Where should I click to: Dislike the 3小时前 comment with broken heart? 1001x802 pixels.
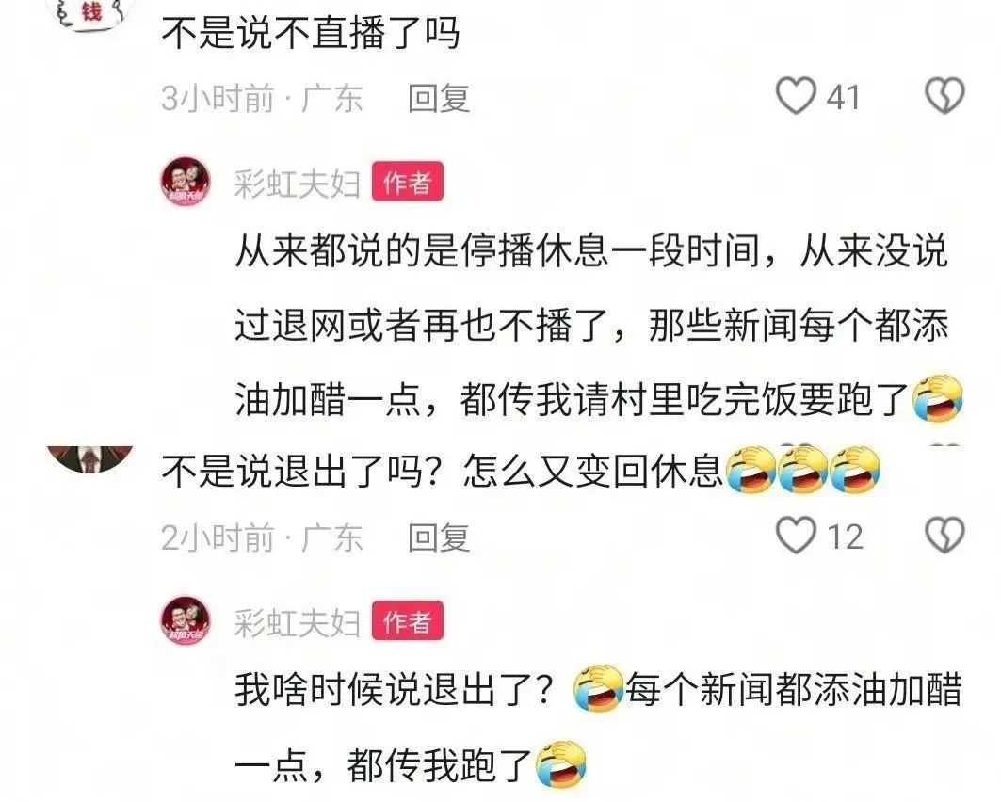click(944, 96)
